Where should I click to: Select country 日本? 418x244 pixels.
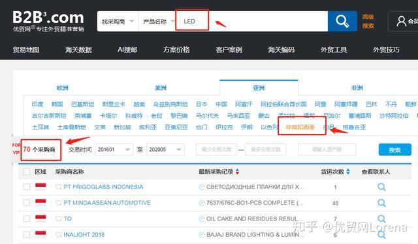coord(202,104)
